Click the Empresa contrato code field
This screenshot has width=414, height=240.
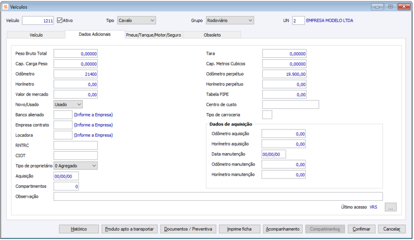coord(63,125)
